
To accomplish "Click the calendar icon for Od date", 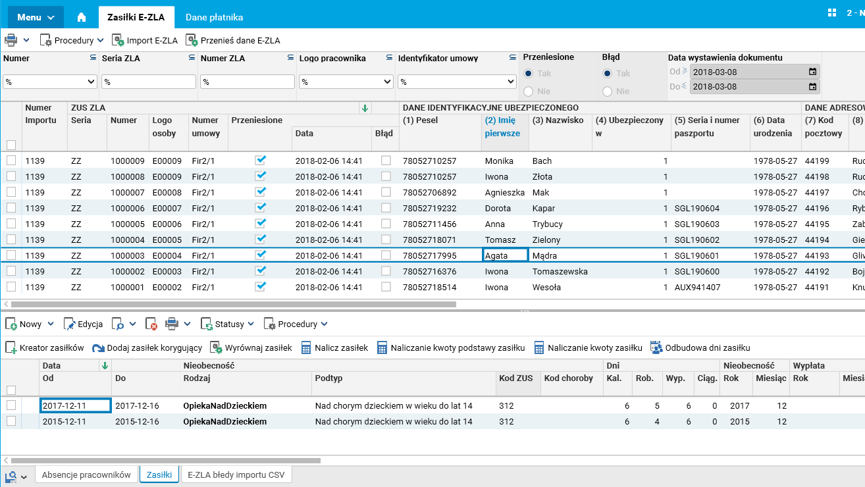I will coord(812,72).
